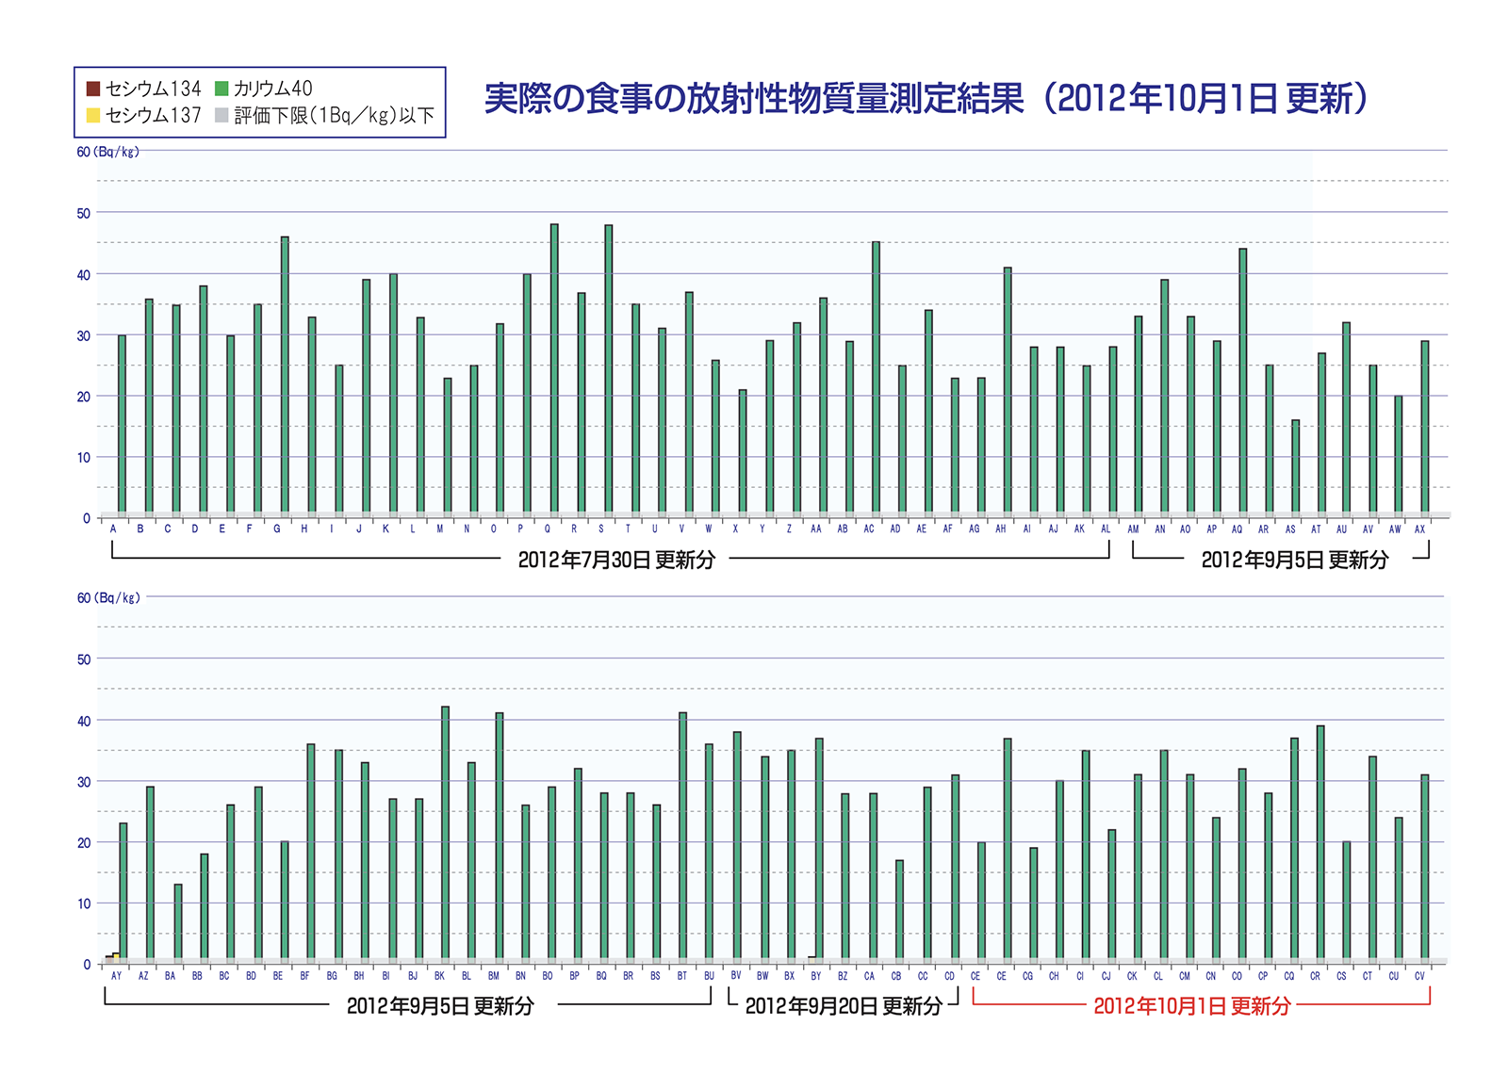The image size is (1508, 1074).
Task: Click the sample label CV on axis
Action: pos(1419,976)
